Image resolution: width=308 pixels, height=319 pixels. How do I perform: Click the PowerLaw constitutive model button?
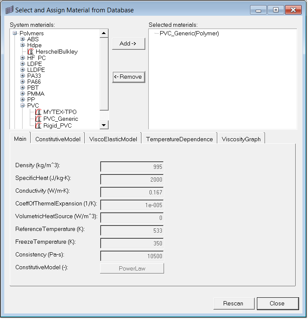click(132, 268)
